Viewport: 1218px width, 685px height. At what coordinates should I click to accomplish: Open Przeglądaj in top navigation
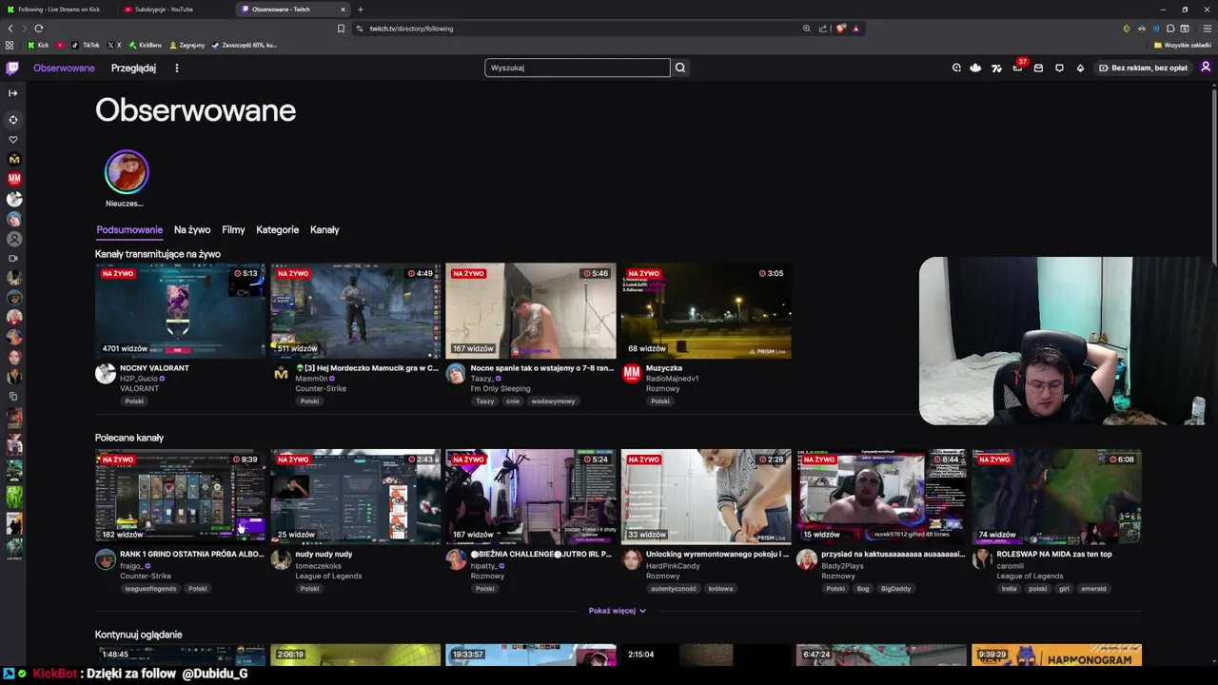pyautogui.click(x=133, y=68)
